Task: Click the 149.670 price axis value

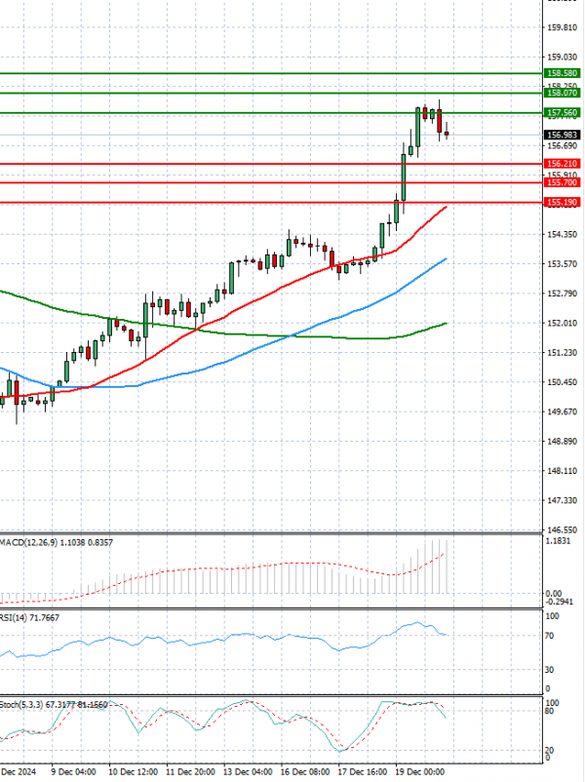Action: pyautogui.click(x=562, y=411)
